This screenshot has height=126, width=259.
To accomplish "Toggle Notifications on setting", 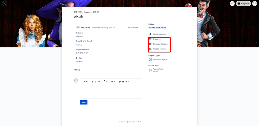I will click(x=160, y=34).
